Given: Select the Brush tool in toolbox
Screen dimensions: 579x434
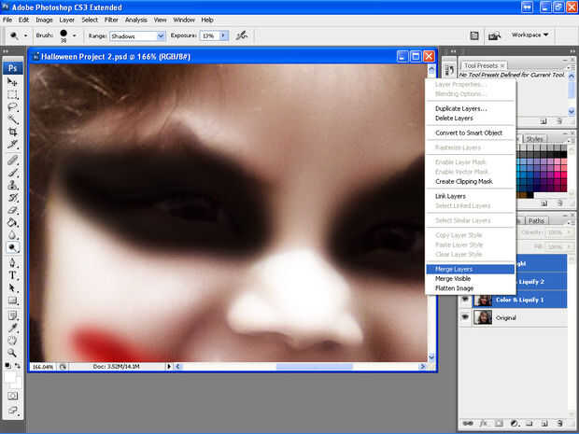Looking at the screenshot, I should coord(12,173).
